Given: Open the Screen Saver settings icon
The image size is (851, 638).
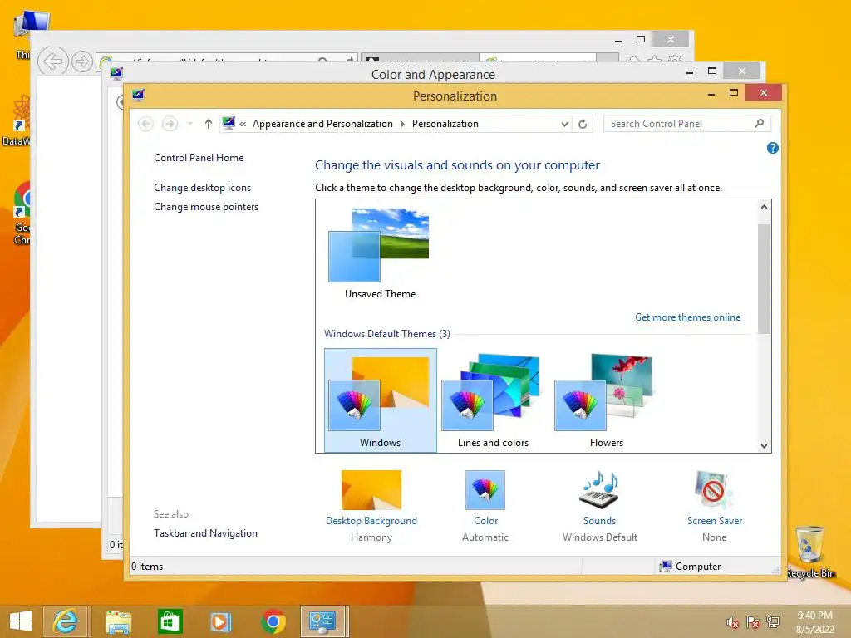Looking at the screenshot, I should click(714, 489).
